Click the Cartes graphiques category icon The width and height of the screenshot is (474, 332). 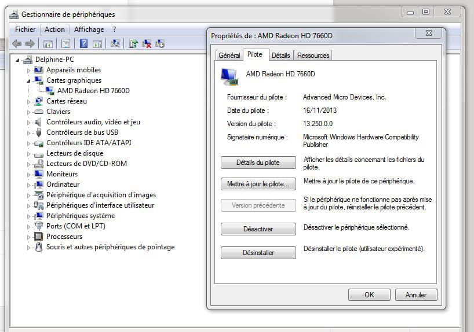38,80
